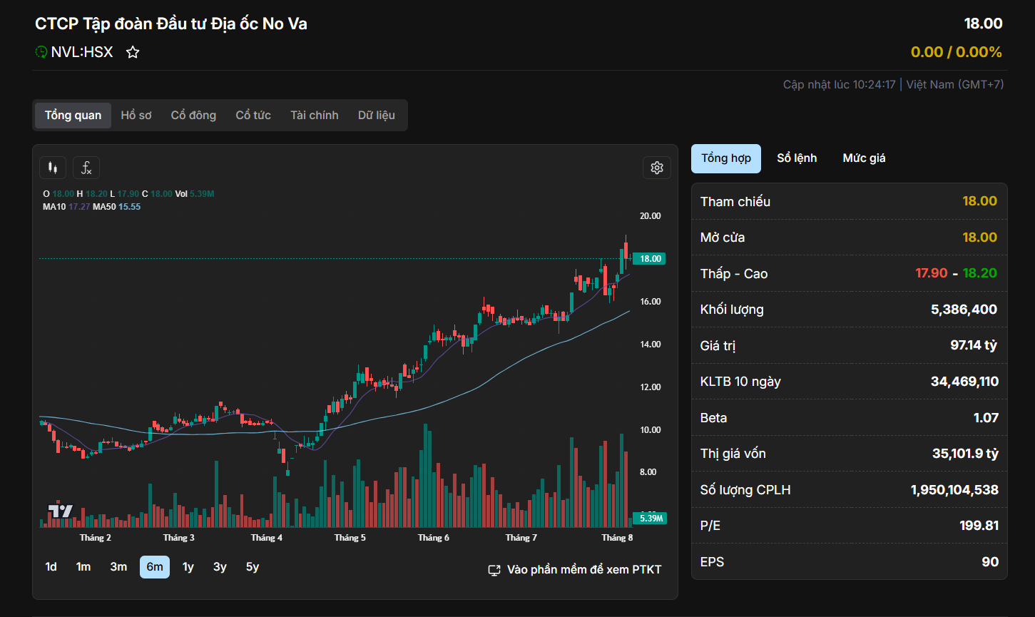Viewport: 1035px width, 617px height.
Task: Click the Tháng 5 label on time axis
Action: pyautogui.click(x=350, y=538)
